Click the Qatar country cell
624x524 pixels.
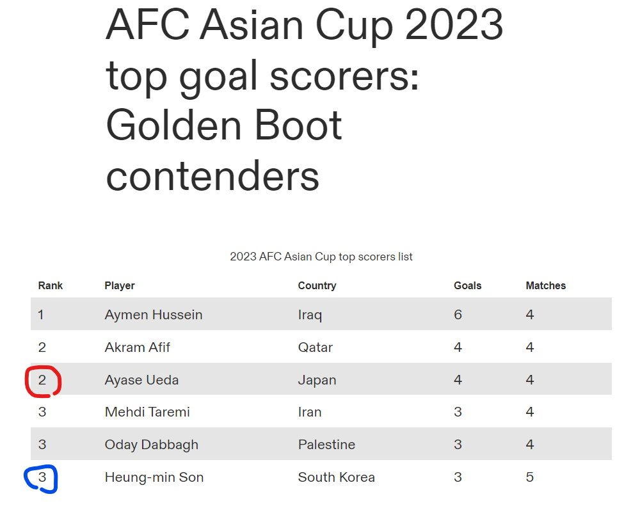(316, 347)
